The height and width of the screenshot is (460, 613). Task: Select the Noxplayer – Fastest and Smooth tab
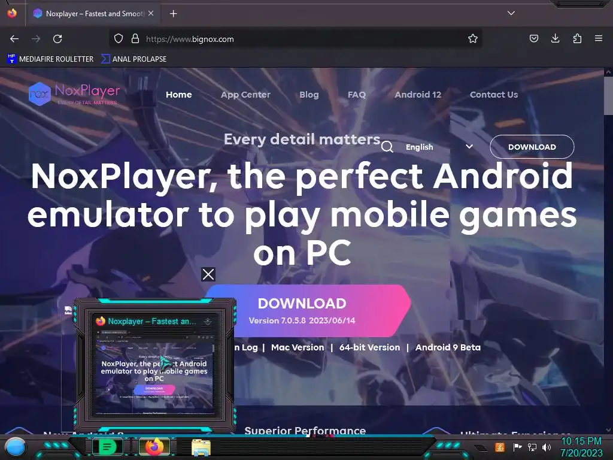click(x=94, y=14)
